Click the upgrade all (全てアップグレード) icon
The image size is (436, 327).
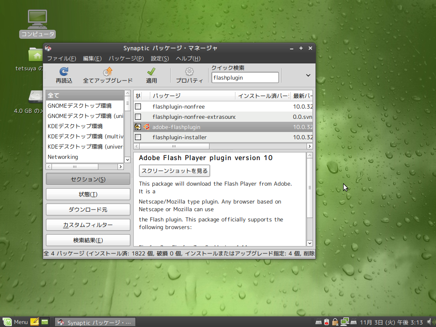[108, 72]
